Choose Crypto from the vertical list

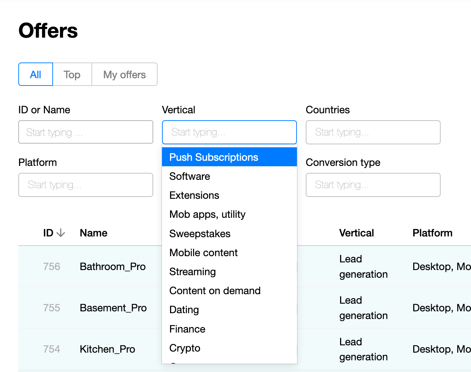(185, 348)
